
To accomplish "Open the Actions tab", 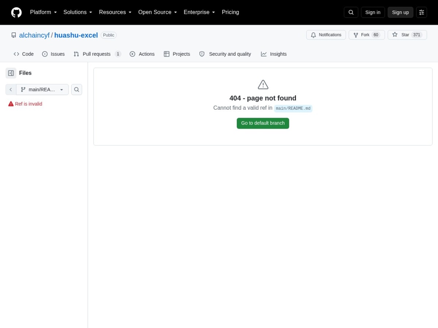I will (x=142, y=54).
